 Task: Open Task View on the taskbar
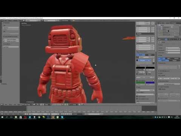tap(11, 117)
